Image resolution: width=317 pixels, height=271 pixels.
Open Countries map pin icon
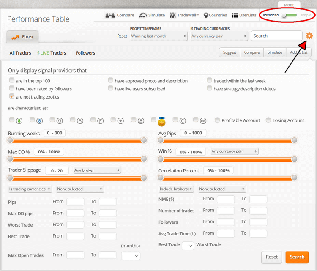(x=206, y=15)
